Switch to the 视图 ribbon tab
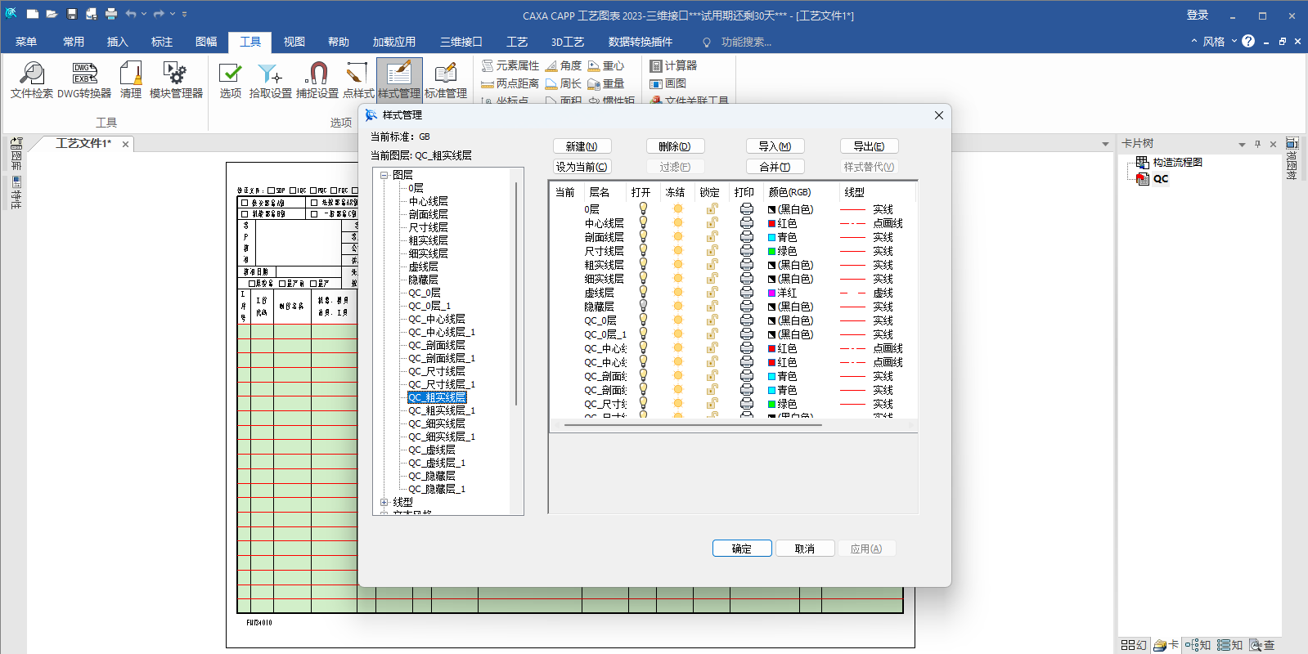Viewport: 1308px width, 654px height. 294,42
